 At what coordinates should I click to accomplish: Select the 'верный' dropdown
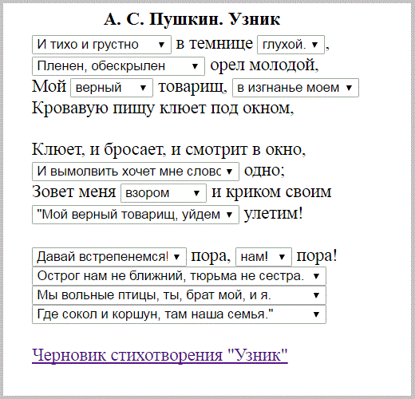tap(112, 88)
